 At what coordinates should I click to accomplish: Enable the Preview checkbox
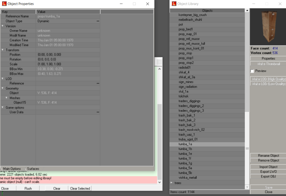pos(252,71)
